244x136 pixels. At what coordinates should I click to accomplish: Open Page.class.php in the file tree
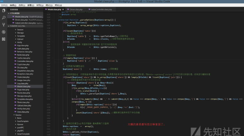coord(23,90)
